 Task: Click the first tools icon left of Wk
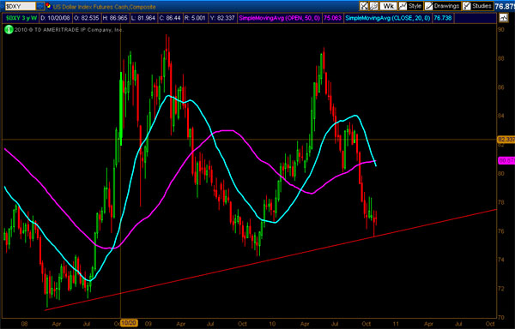coord(364,6)
